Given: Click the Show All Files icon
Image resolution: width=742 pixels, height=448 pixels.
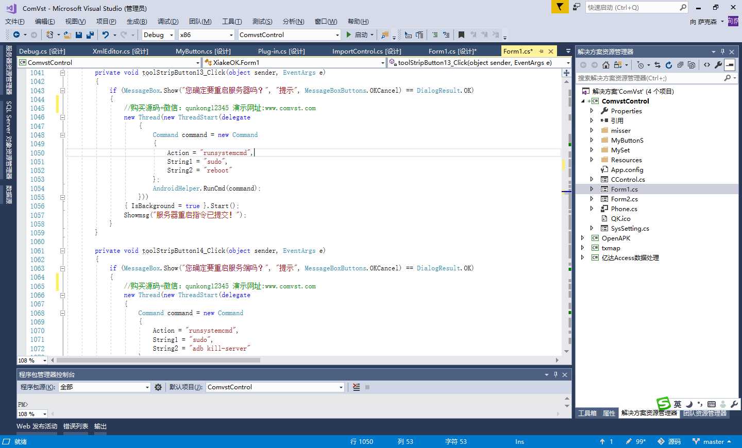Looking at the screenshot, I should click(x=692, y=65).
